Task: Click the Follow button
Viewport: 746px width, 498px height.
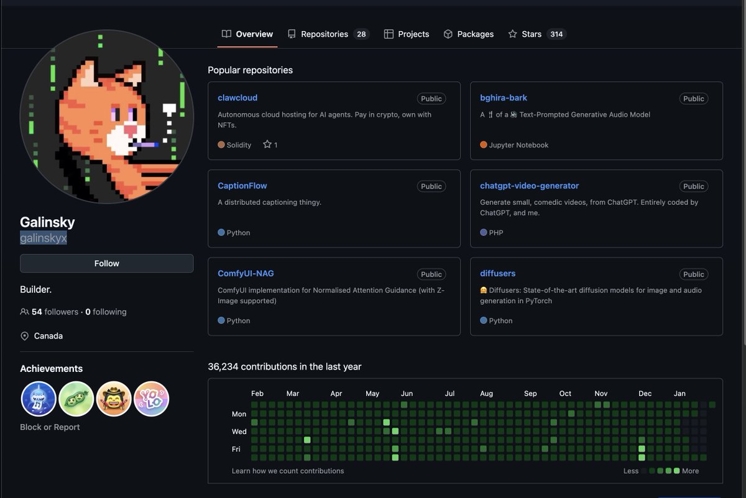Action: 107,263
